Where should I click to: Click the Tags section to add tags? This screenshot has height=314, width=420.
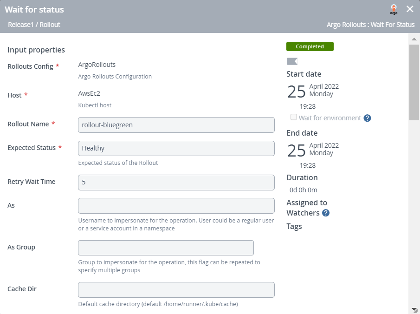pyautogui.click(x=294, y=226)
